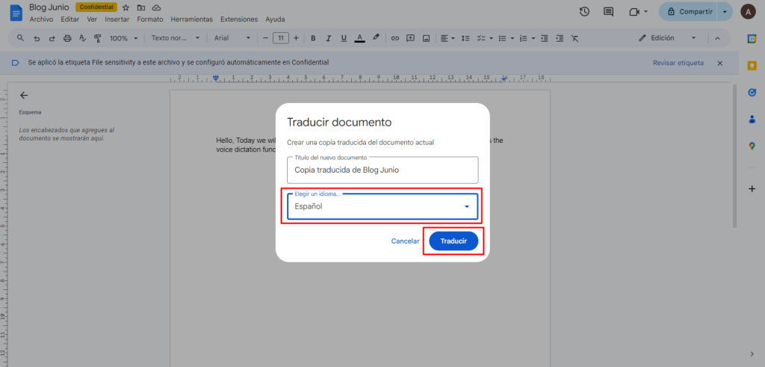765x367 pixels.
Task: Collapse the toolbar with chevron
Action: [x=718, y=38]
